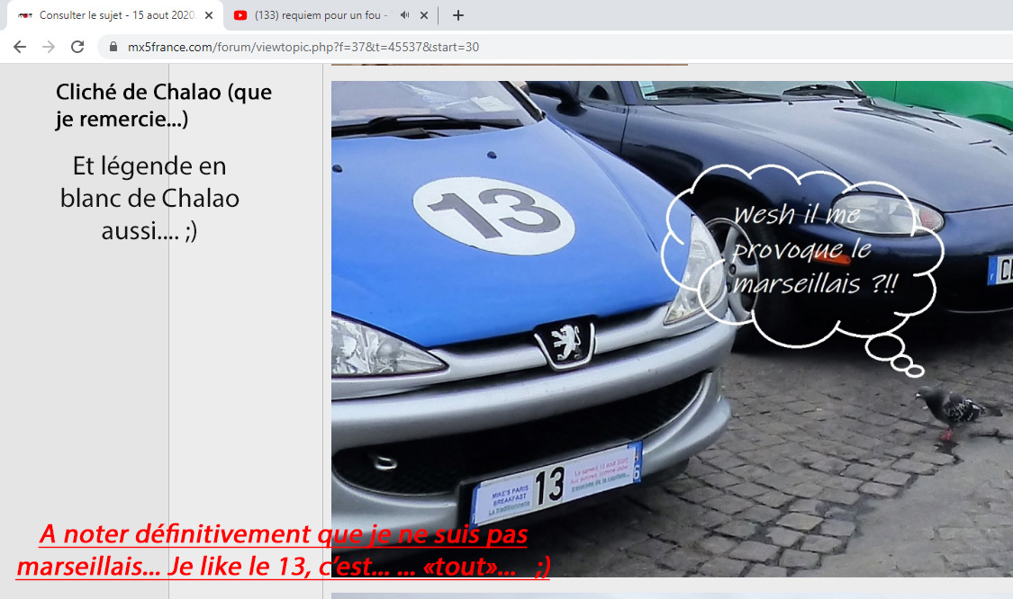Mute the YouTube tab via the speaker icon

tap(404, 15)
